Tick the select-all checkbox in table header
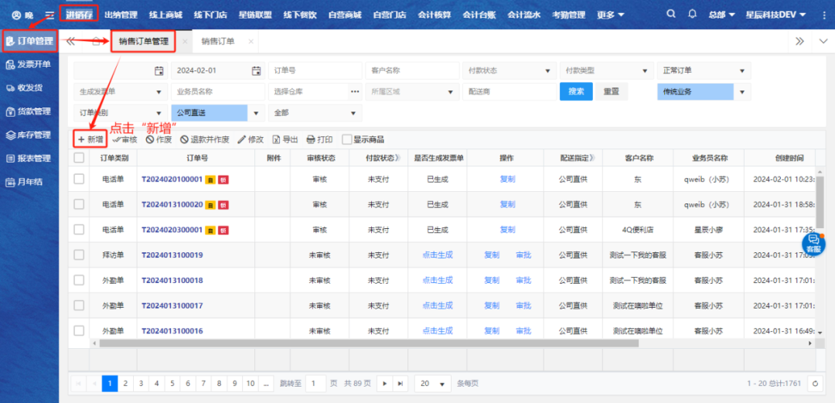The width and height of the screenshot is (835, 403). (x=79, y=158)
